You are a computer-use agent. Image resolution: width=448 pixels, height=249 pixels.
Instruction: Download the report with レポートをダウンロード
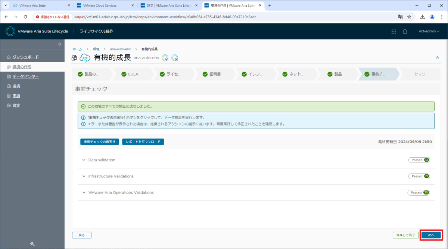click(x=143, y=142)
